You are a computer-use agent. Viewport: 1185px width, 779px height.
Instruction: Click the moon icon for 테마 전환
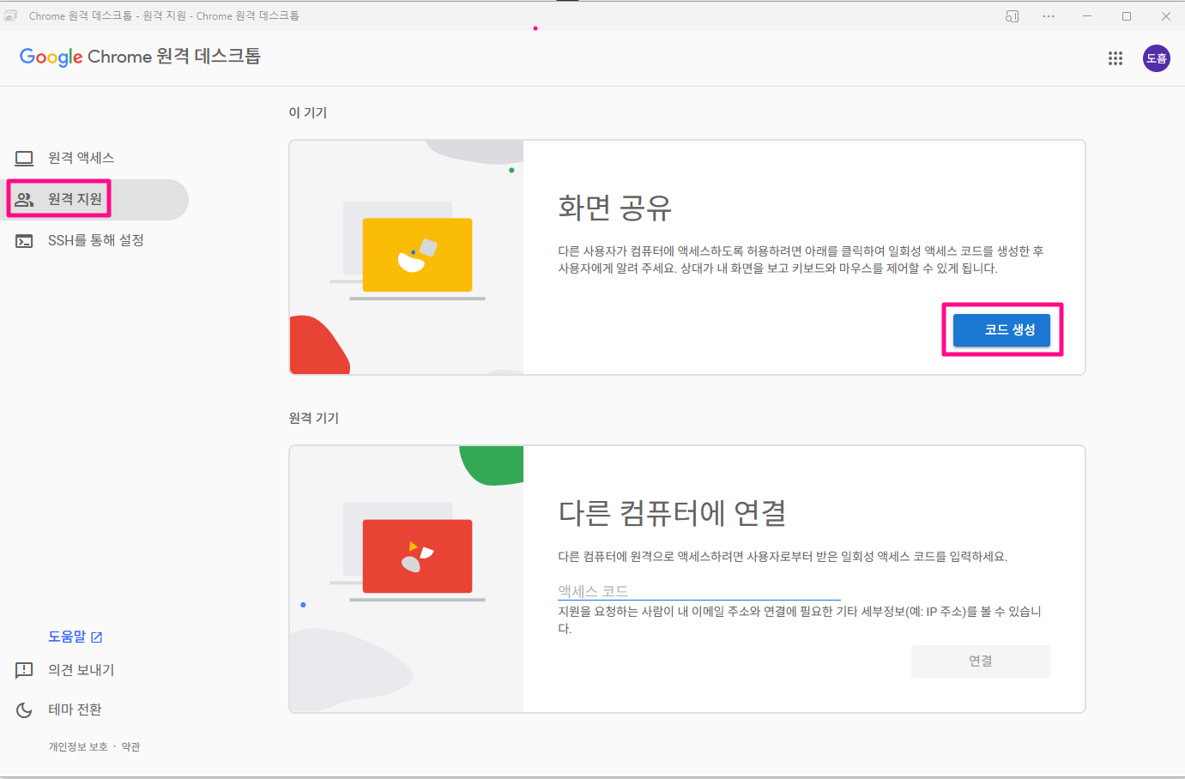tap(24, 710)
